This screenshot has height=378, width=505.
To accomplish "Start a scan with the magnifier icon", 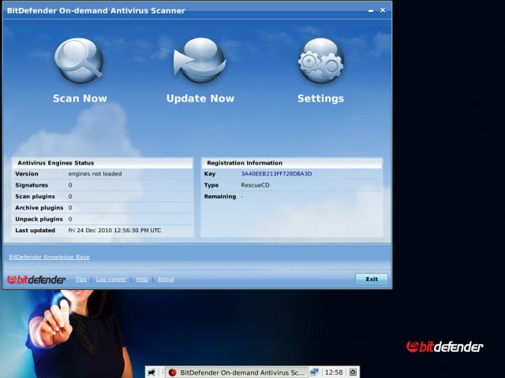I will pos(79,61).
